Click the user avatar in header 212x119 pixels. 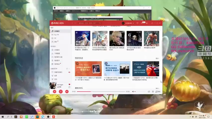(x=123, y=23)
